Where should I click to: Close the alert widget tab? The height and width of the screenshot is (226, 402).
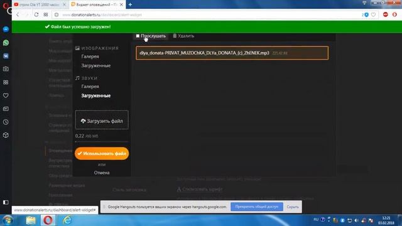click(121, 4)
